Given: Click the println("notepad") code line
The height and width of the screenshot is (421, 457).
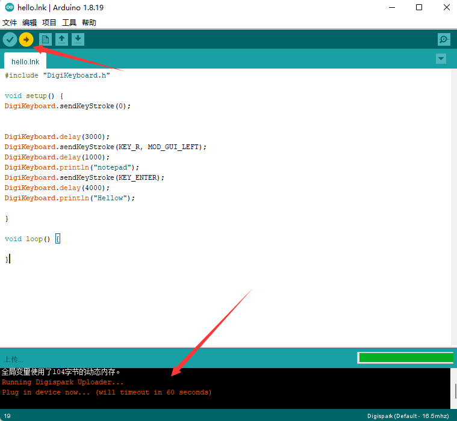Looking at the screenshot, I should click(x=72, y=167).
